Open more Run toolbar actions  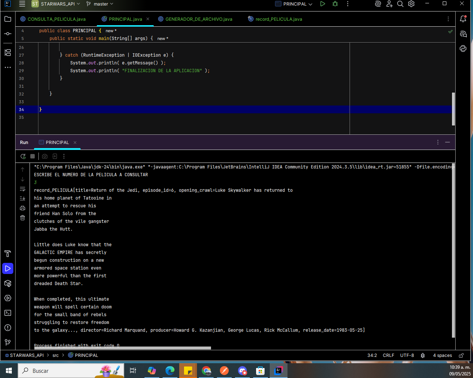tap(64, 156)
